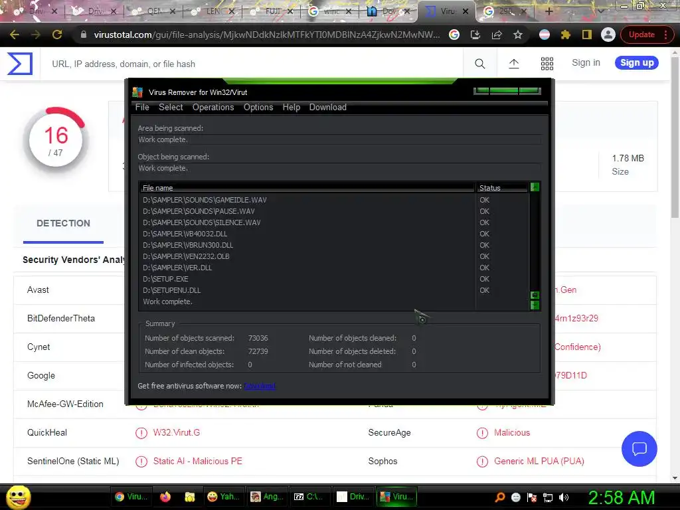Open Firefox from the taskbar

click(x=165, y=497)
